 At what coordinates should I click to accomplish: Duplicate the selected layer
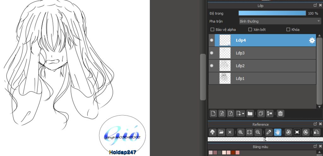click(261, 113)
